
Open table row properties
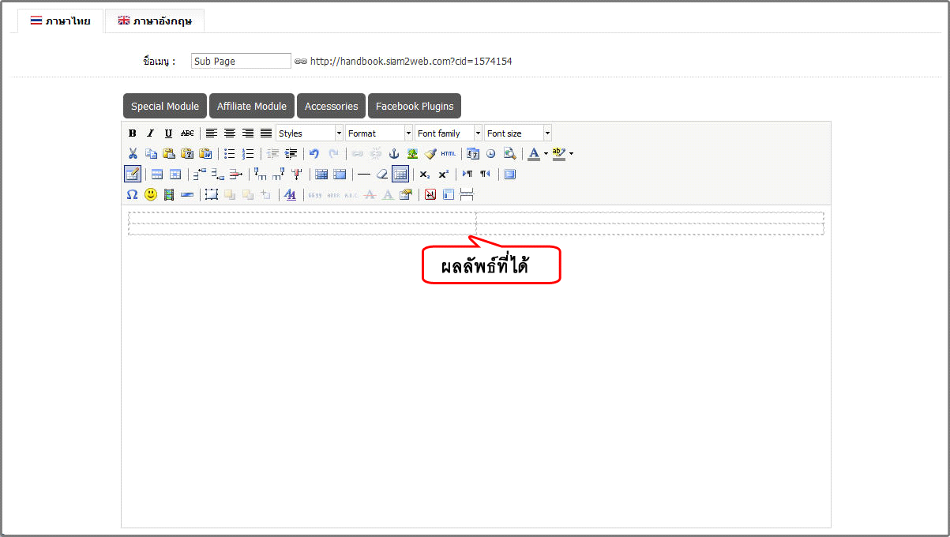tap(157, 175)
